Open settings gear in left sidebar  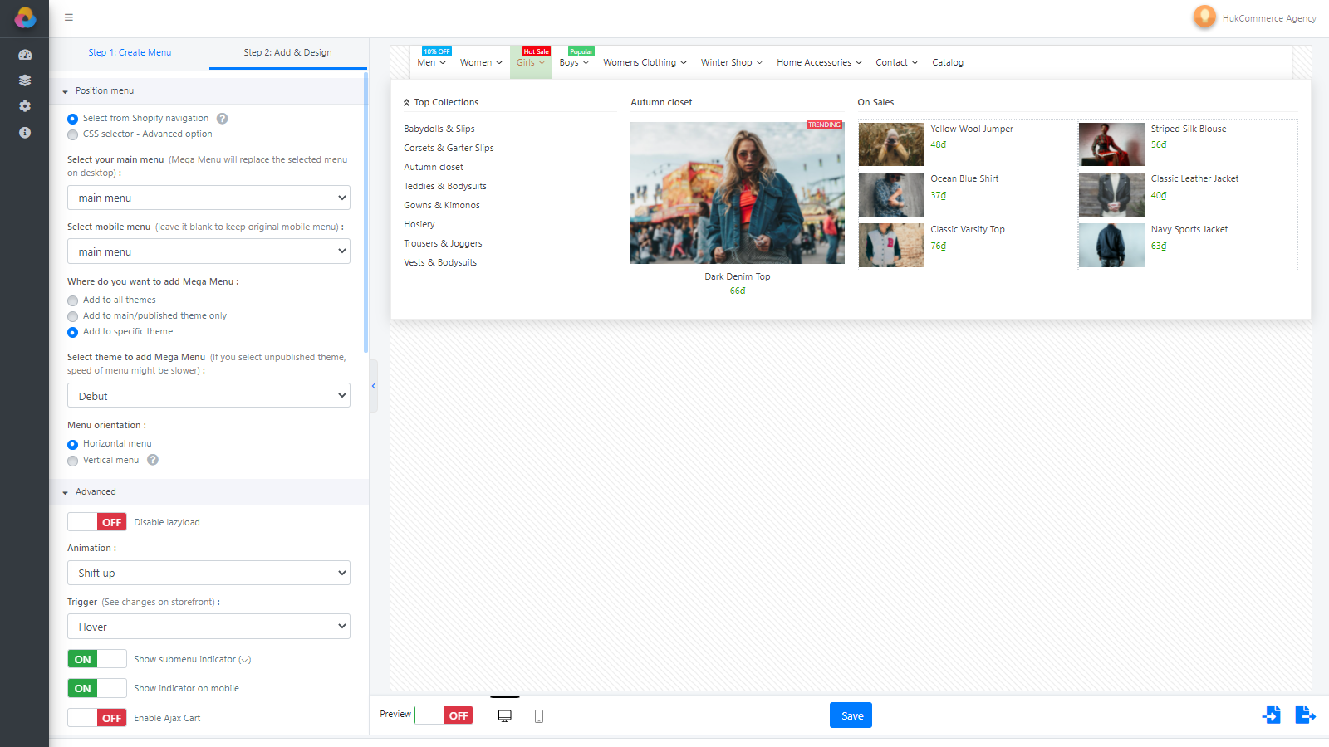25,106
